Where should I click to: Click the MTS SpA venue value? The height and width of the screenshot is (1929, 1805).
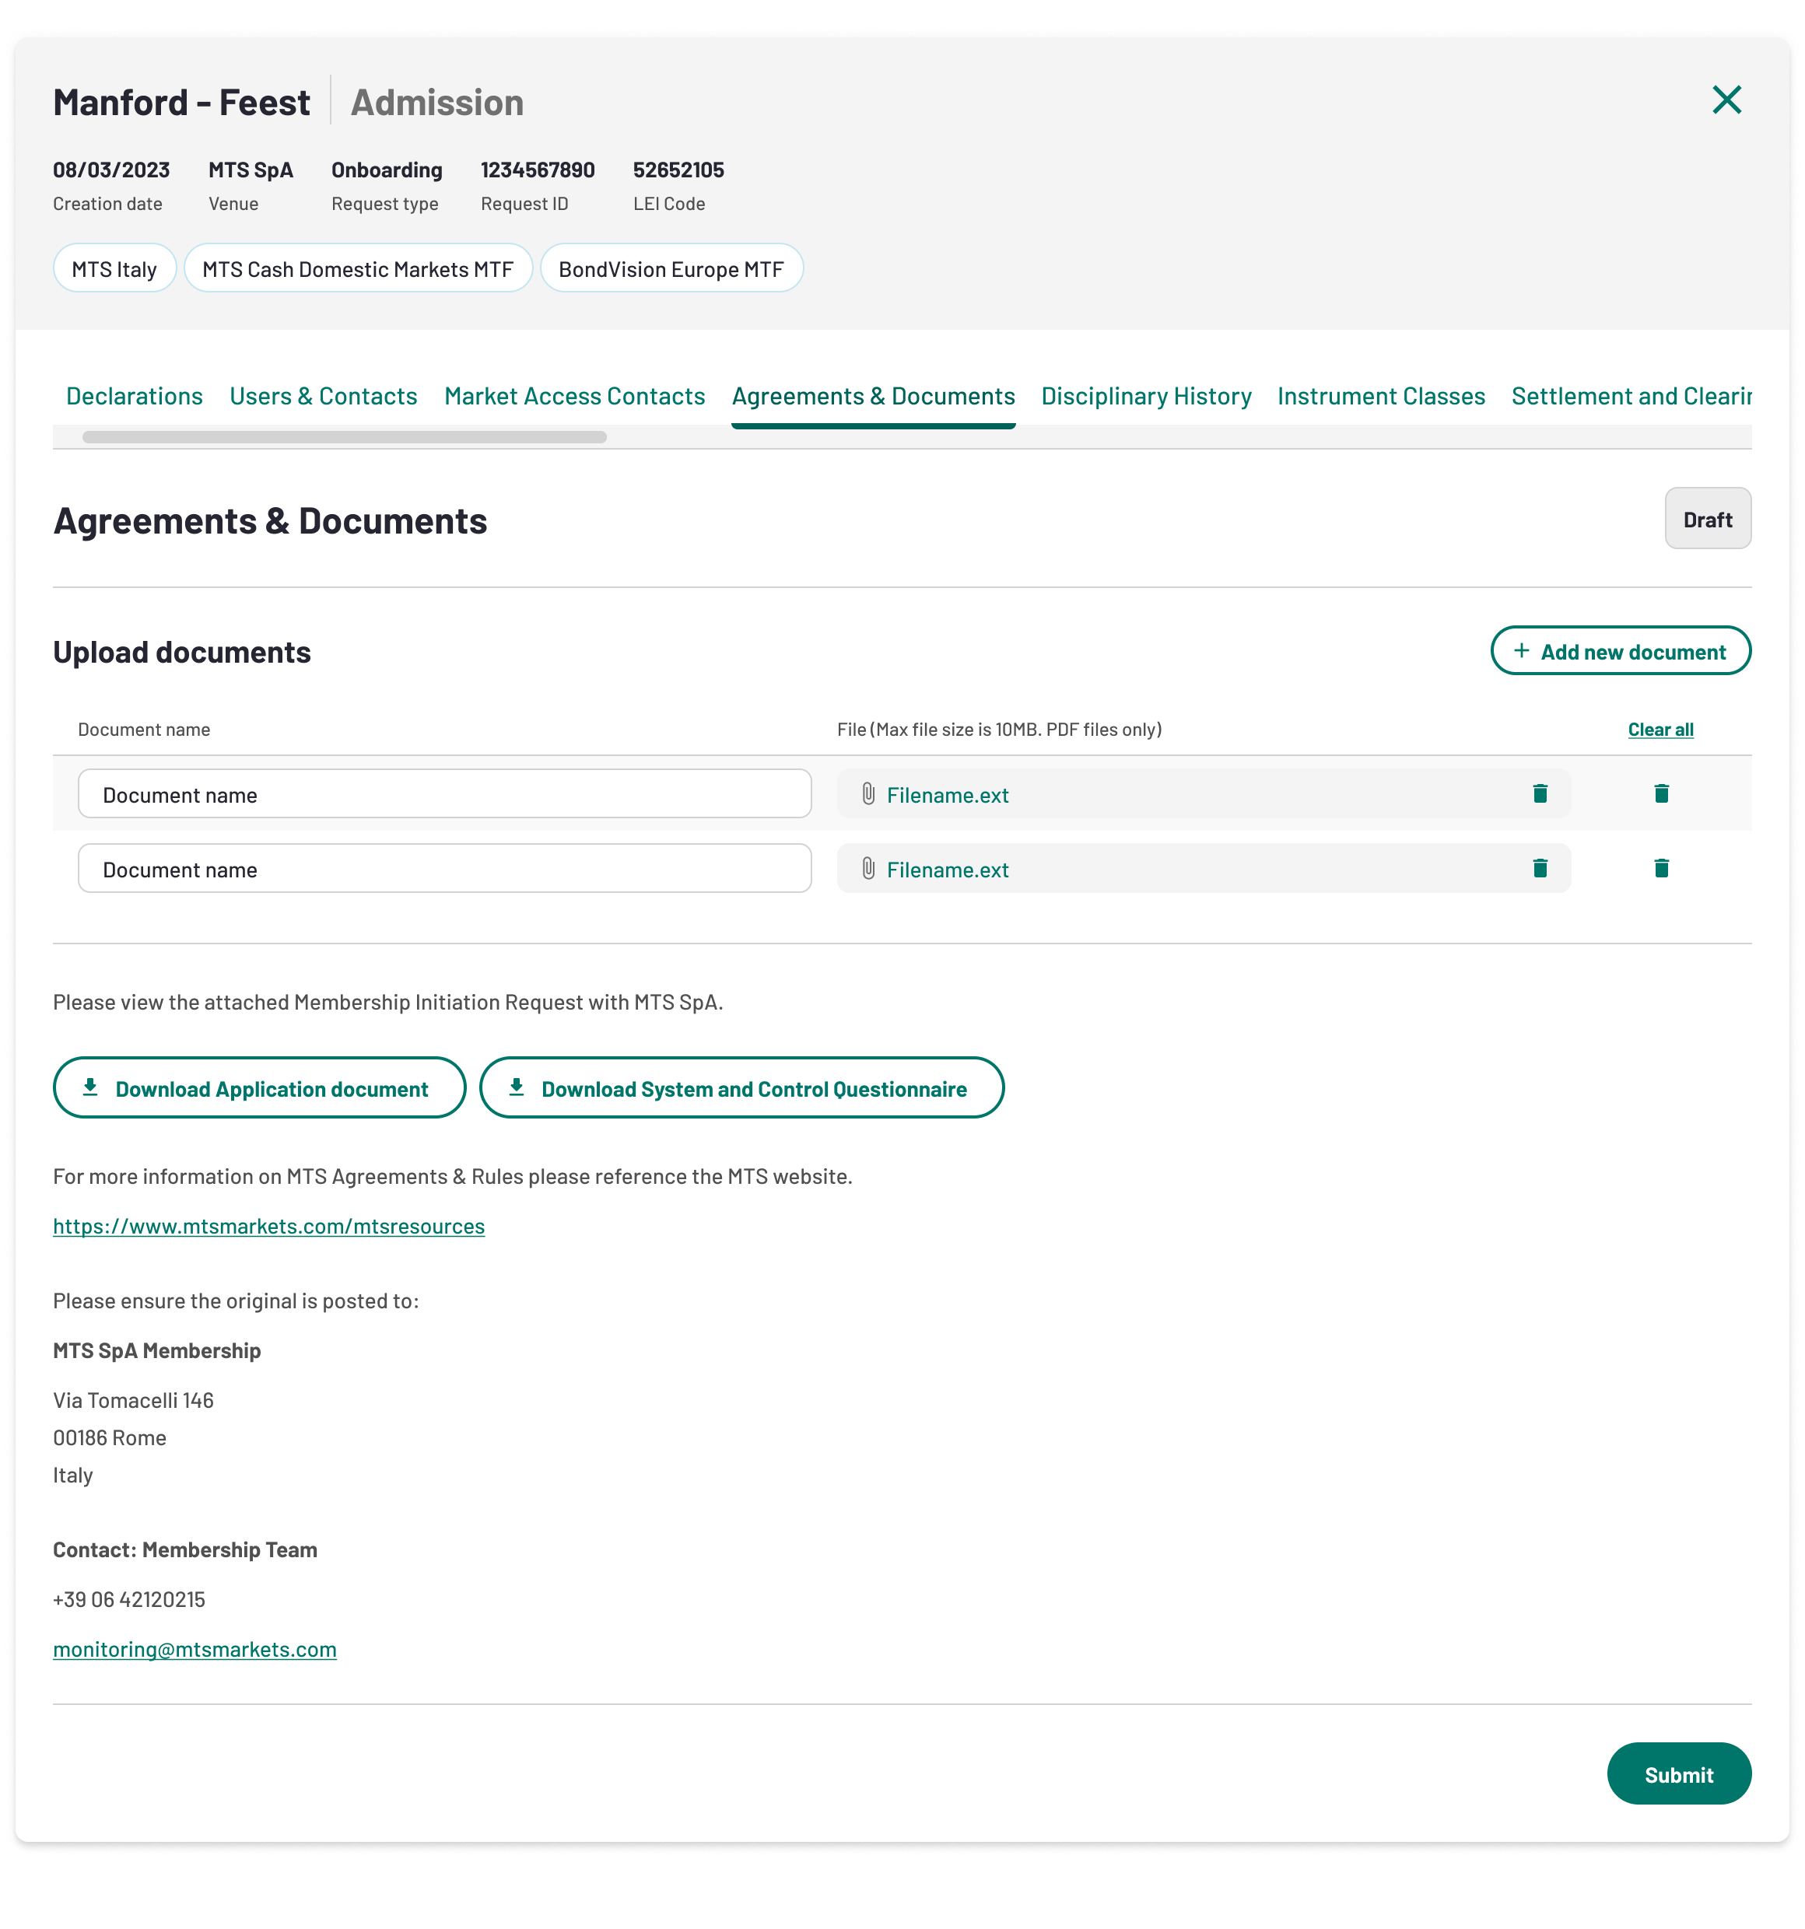251,170
